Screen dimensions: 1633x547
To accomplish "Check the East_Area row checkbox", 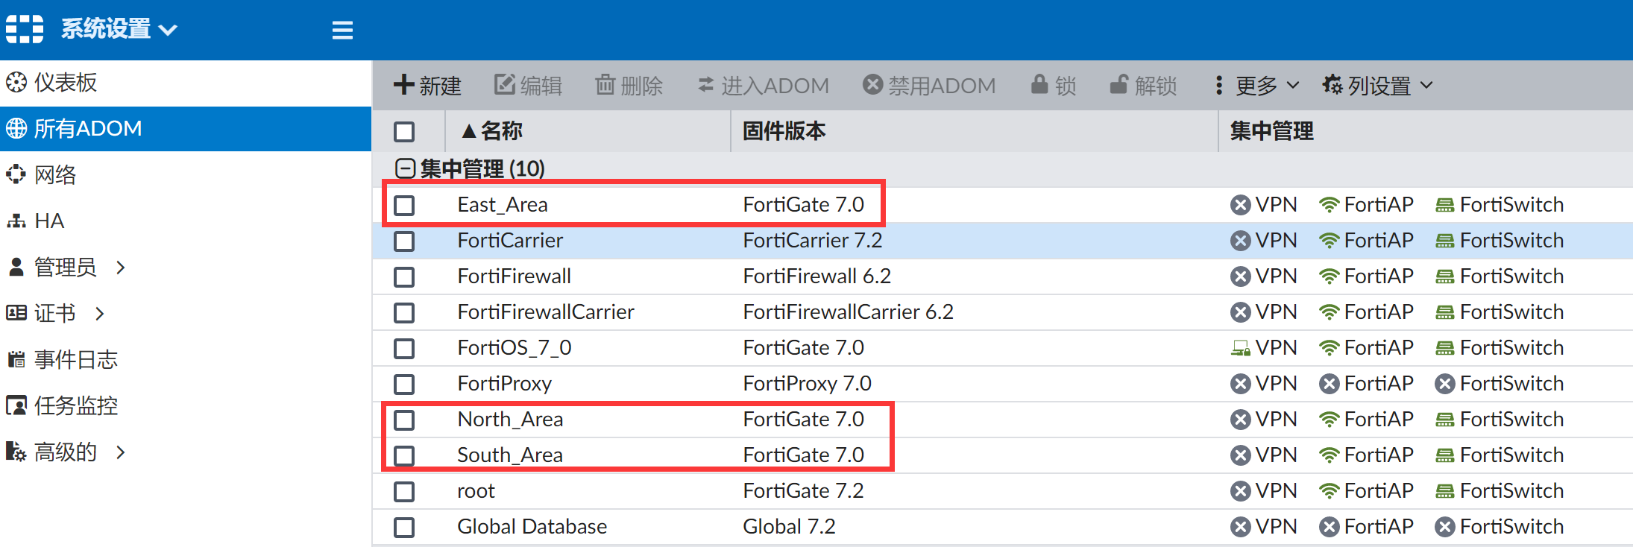I will tap(404, 205).
